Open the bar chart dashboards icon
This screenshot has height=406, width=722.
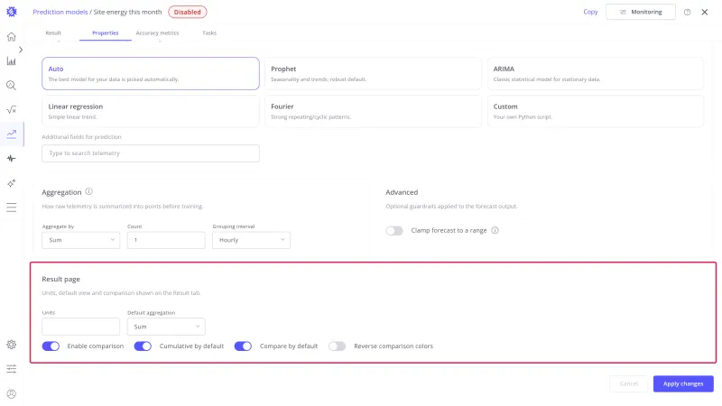pos(12,61)
